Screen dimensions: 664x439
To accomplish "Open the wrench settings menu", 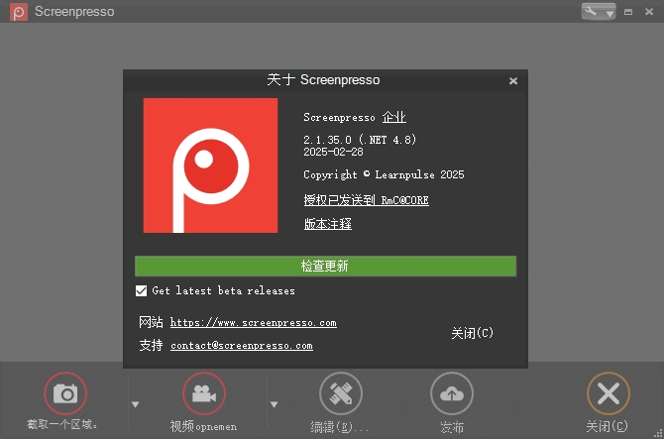I will click(599, 12).
